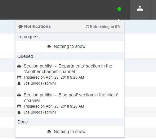
Task: Click info icon in Done section
Action: (x=49, y=132)
